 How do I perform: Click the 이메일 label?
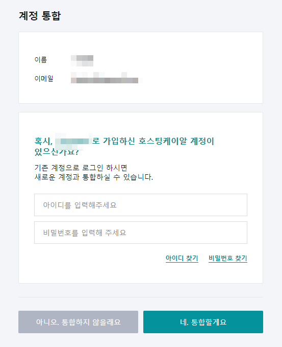[x=44, y=79]
